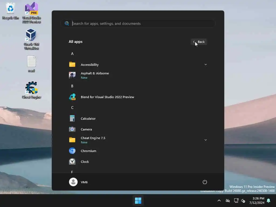Screen dimensions: 276x207
Task: Launch Blend for Visual Studio 2022 Preview
Action: click(107, 97)
